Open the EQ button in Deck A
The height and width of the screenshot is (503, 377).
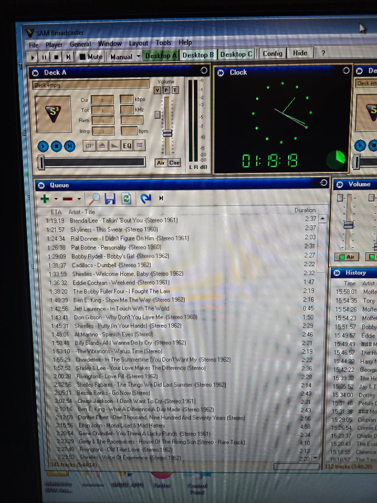(x=127, y=145)
